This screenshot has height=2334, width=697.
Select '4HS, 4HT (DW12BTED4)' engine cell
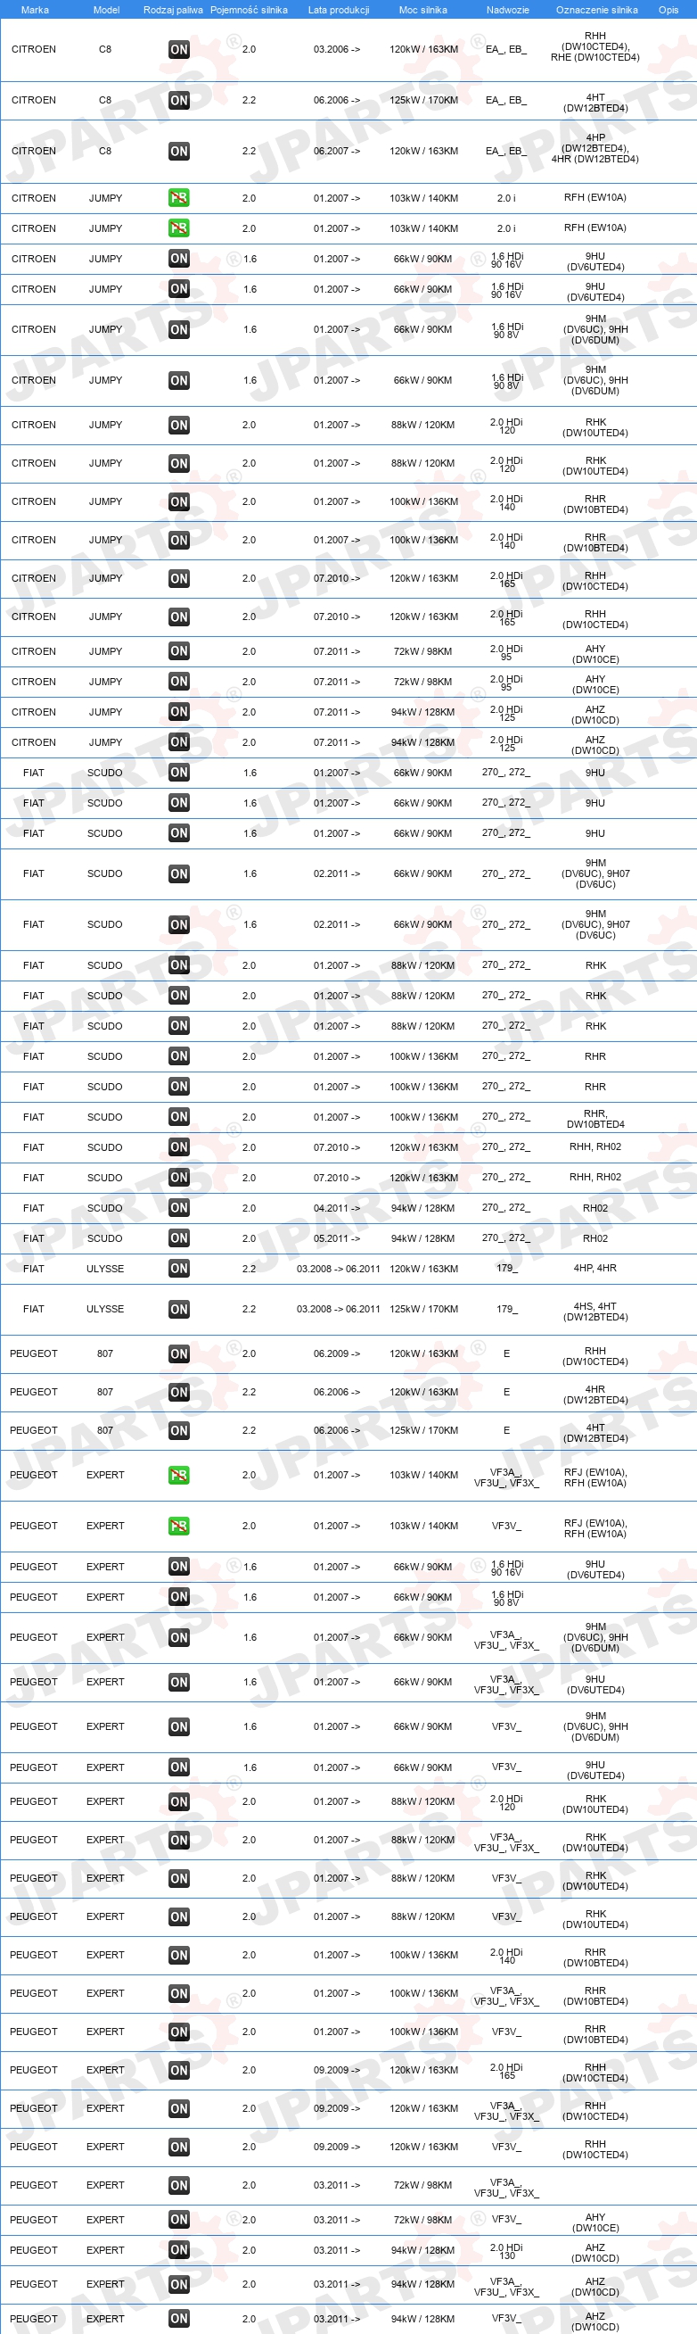click(594, 1312)
